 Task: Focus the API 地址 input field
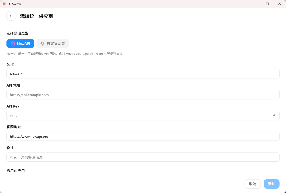[143, 95]
